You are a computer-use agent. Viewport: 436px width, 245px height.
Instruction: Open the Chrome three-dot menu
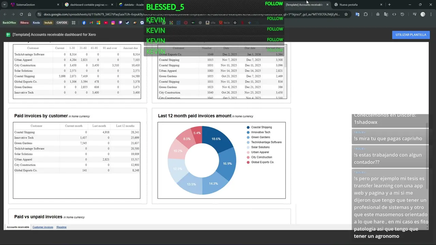point(430,14)
